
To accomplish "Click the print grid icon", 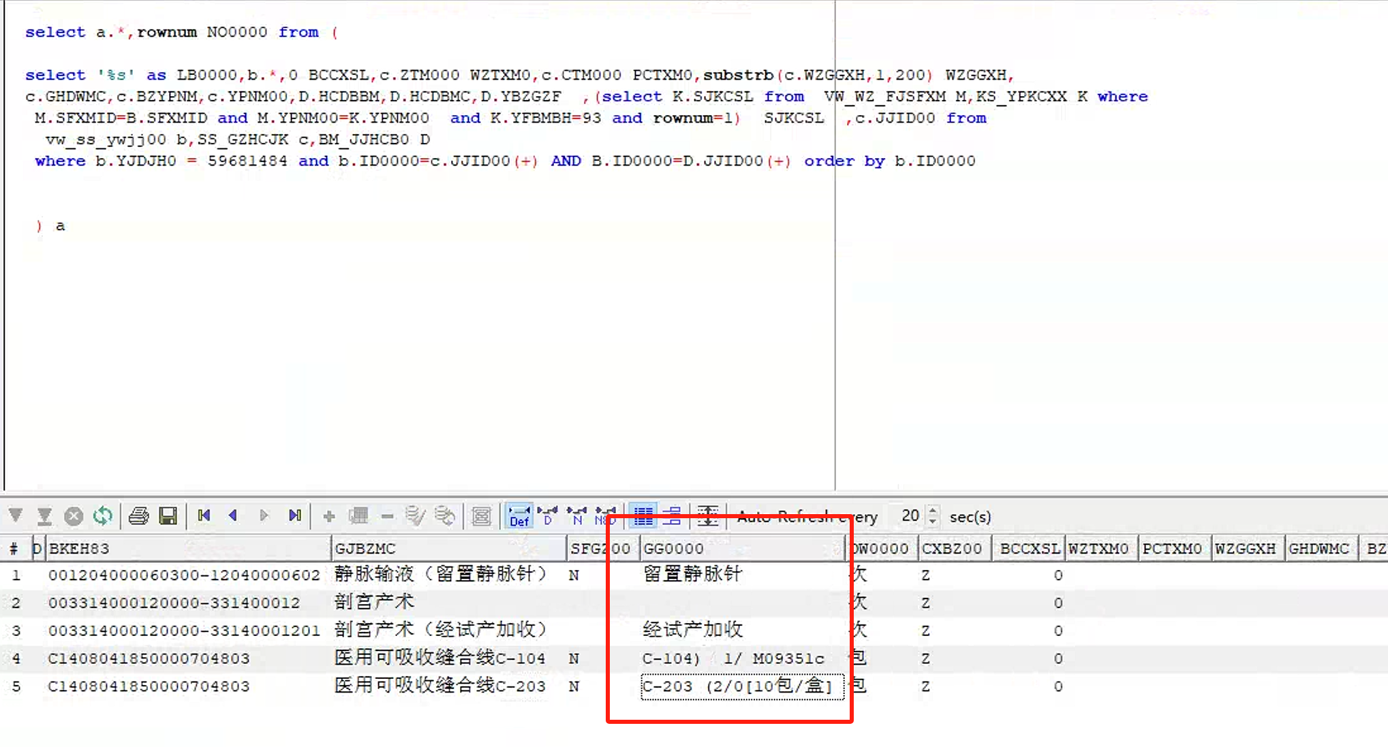I will tap(139, 516).
